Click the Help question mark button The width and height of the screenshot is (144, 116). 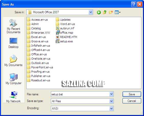(134, 4)
